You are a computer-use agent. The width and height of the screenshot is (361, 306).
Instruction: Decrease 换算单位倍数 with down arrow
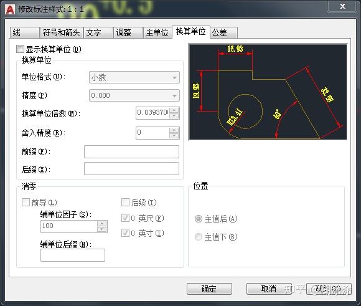coord(174,116)
